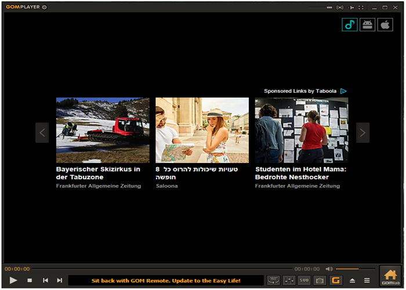Open the Android app icon
The width and height of the screenshot is (406, 290).
(x=367, y=24)
